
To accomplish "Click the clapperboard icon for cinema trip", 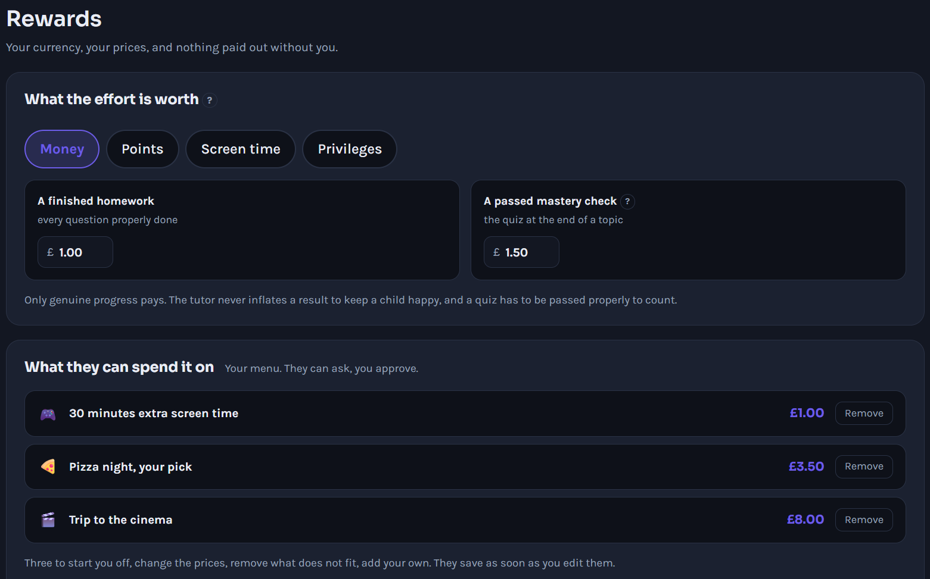I will coord(48,520).
